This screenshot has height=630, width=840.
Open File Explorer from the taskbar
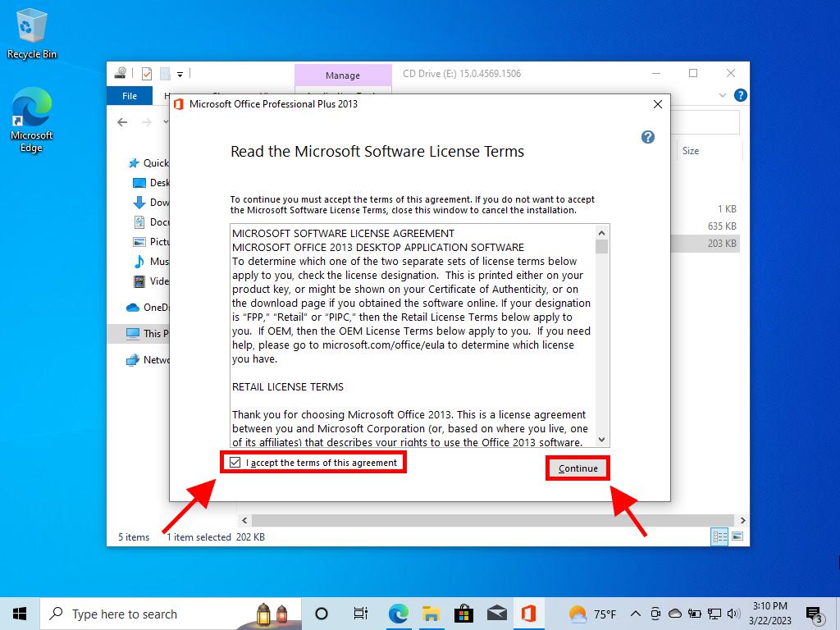431,614
